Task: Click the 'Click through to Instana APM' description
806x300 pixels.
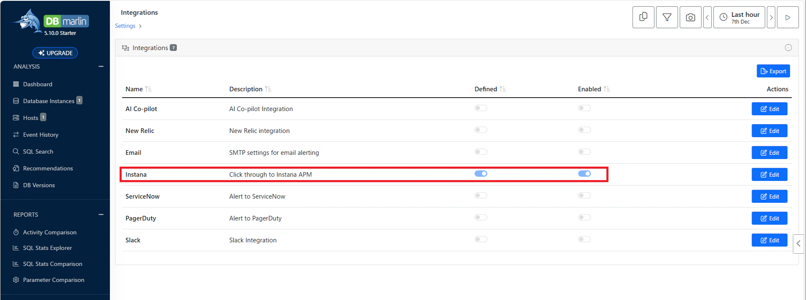Action: [270, 175]
